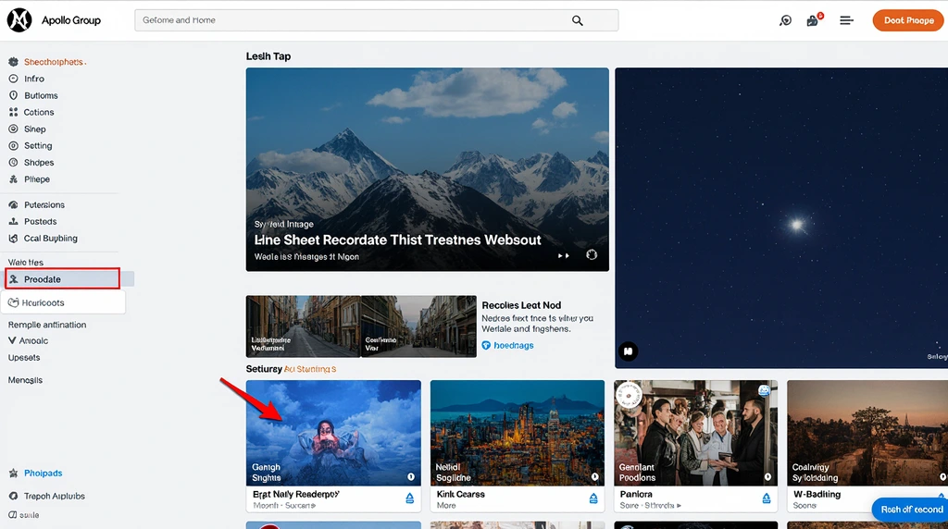Open the night city skyline thumbnail

(x=517, y=433)
